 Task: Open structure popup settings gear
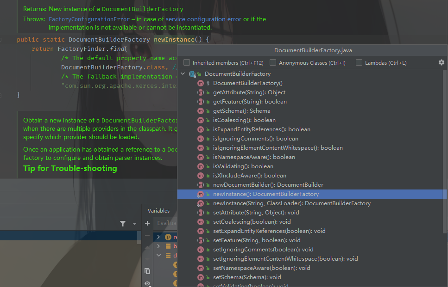442,62
